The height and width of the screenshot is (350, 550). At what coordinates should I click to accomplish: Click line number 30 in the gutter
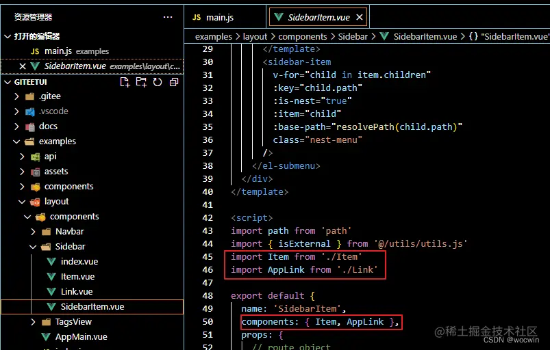[x=208, y=62]
